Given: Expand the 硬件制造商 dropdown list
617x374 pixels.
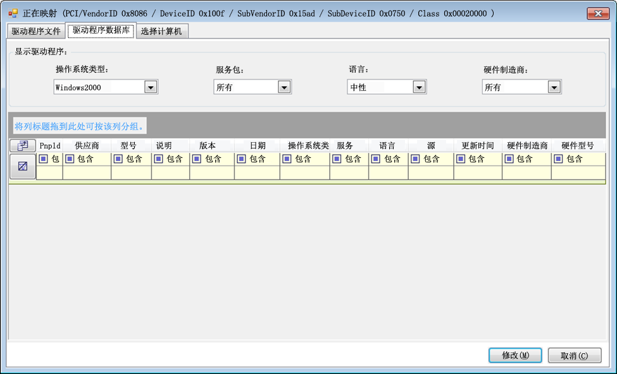Looking at the screenshot, I should [554, 87].
